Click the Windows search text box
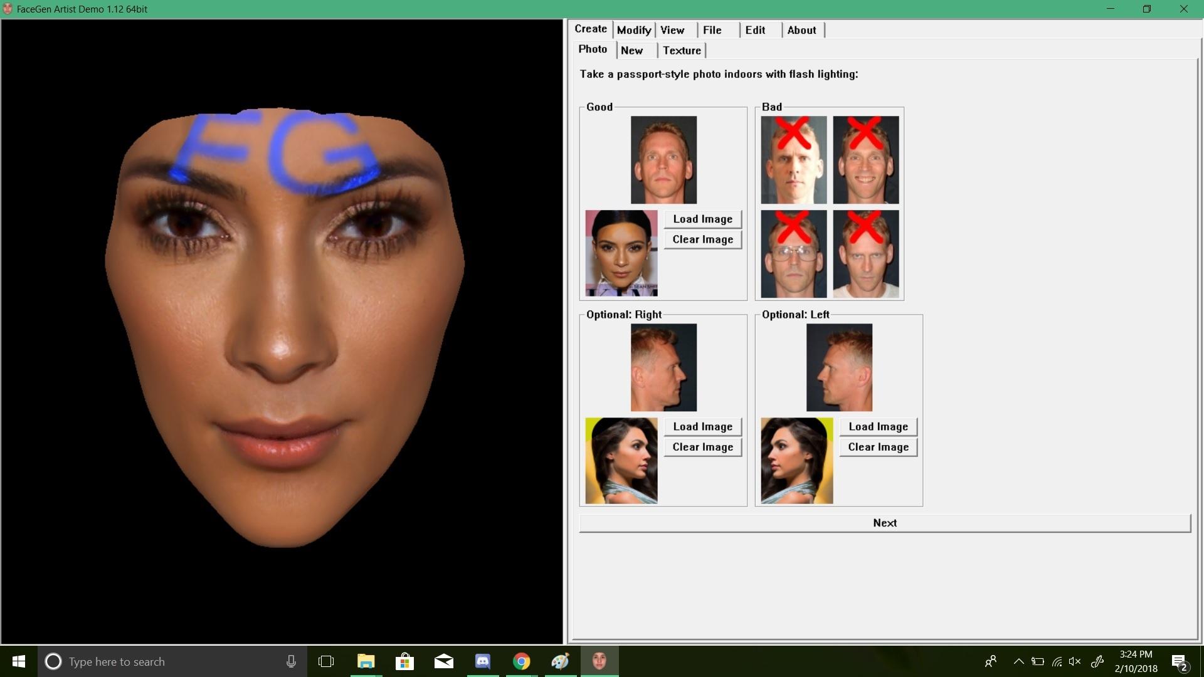This screenshot has width=1204, height=677. [169, 661]
